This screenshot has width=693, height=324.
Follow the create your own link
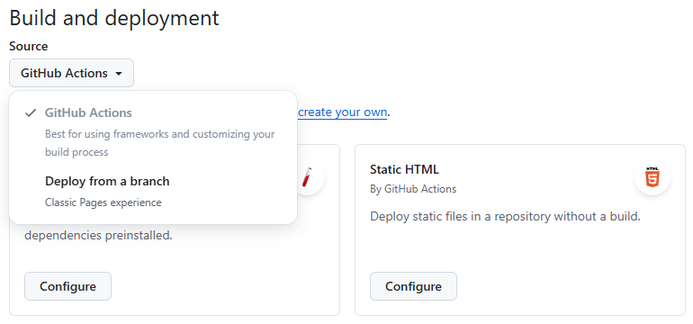(x=343, y=112)
